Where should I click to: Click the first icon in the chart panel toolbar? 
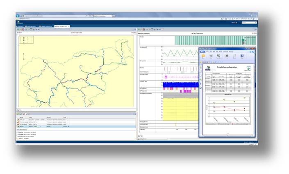[x=139, y=29]
